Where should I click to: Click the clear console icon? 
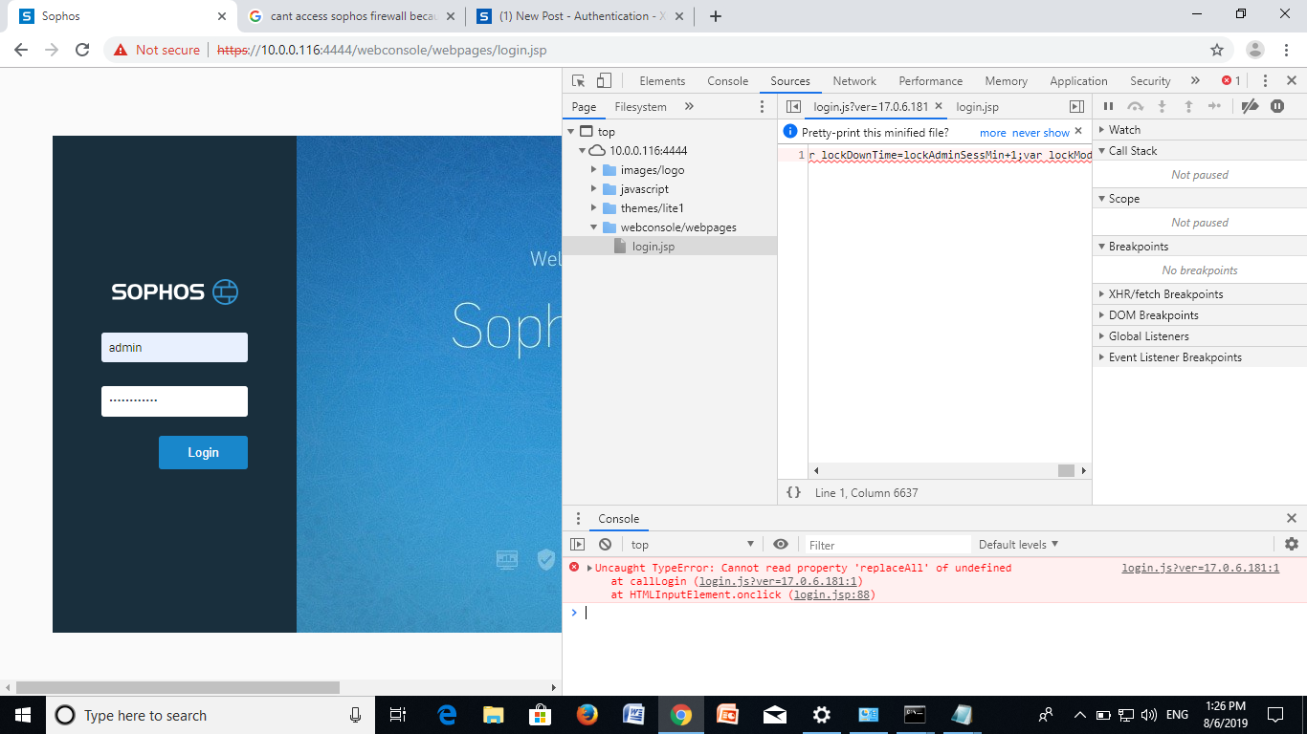tap(605, 544)
